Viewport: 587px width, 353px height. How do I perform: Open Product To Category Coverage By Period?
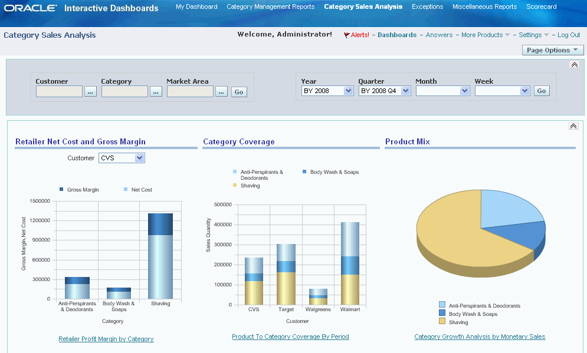(290, 336)
